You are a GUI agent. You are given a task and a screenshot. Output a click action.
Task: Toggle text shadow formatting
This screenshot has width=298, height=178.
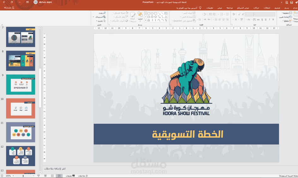262,19
